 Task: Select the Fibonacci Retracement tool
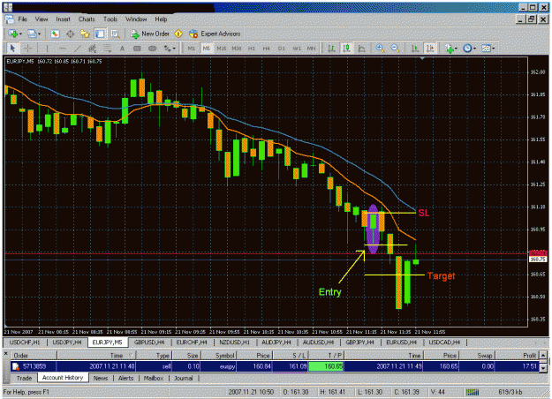(x=108, y=49)
